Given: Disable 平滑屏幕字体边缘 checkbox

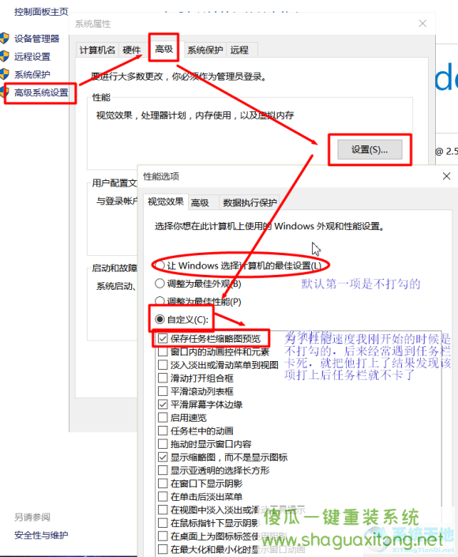Looking at the screenshot, I should coord(163,405).
